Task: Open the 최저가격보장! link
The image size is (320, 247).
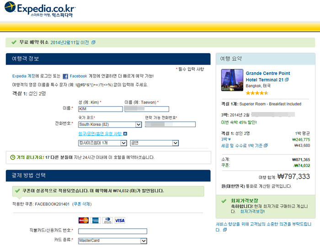Action: point(252,212)
